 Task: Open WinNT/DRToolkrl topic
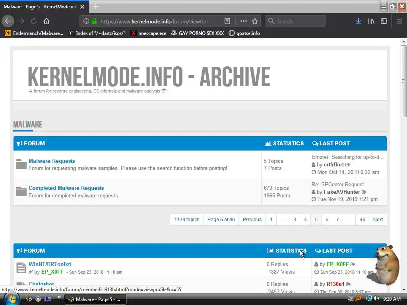[50, 264]
